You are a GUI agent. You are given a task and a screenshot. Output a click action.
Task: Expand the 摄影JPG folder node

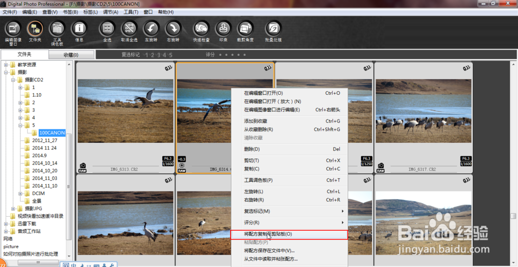[13, 209]
